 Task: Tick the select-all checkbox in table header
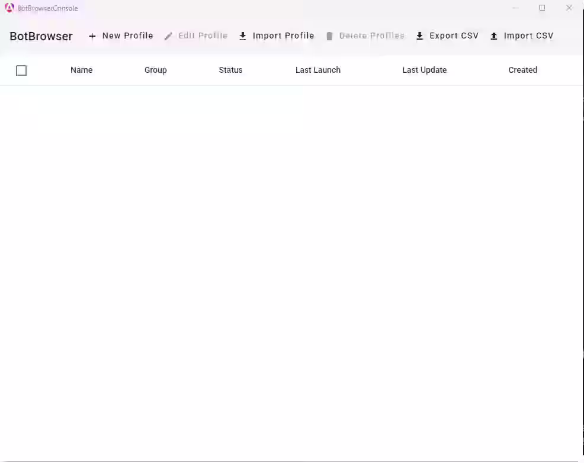(21, 70)
